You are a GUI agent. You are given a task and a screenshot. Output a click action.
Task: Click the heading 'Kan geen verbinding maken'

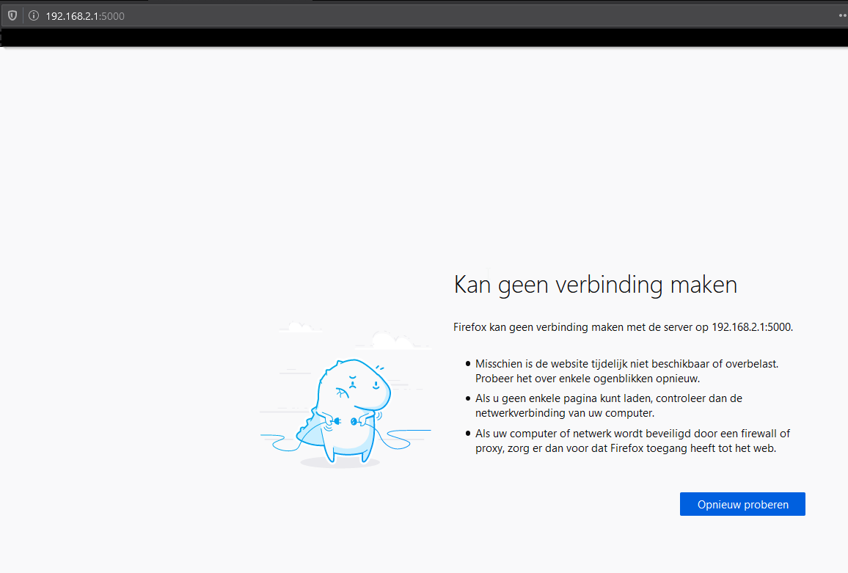click(596, 285)
